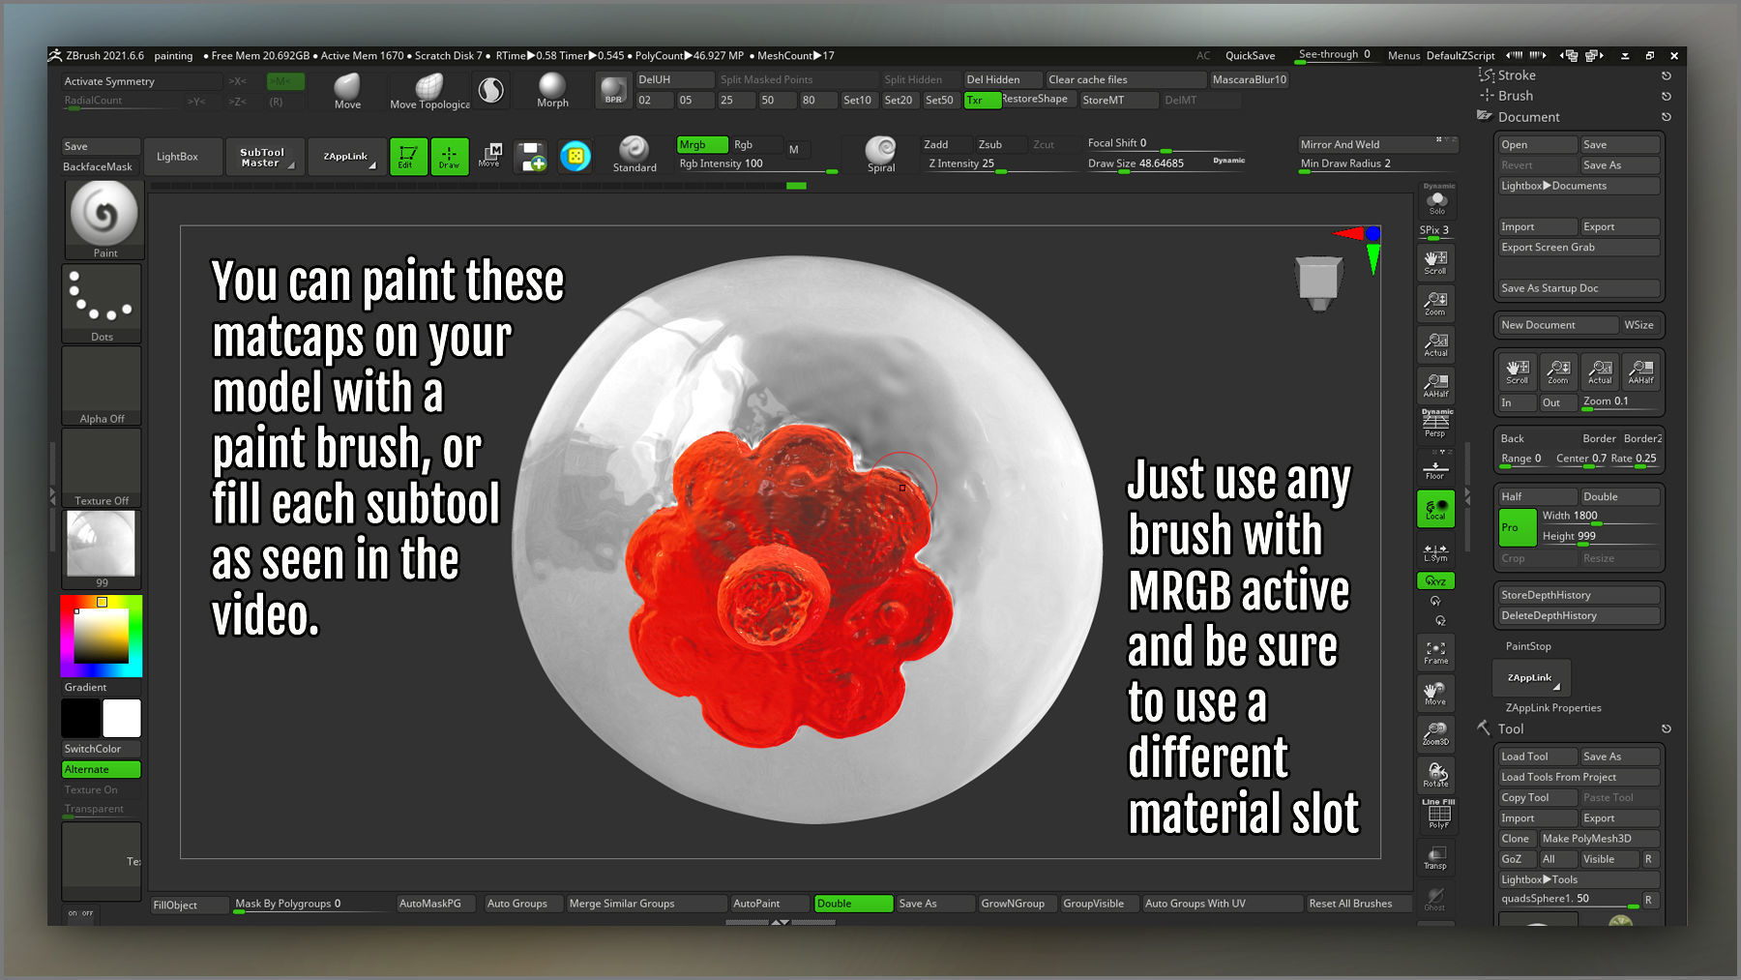Toggle Line Fill PolyF display
Viewport: 1741px width, 980px height.
tap(1437, 815)
